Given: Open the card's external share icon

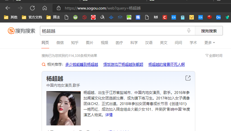Looking at the screenshot, I should (x=188, y=78).
